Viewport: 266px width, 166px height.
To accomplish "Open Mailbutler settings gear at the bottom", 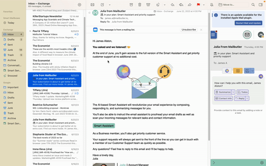I will 262,162.
